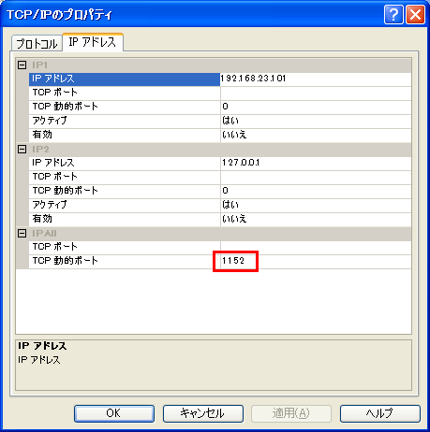Select the IP アドレス tab
This screenshot has width=430, height=432.
(x=93, y=42)
